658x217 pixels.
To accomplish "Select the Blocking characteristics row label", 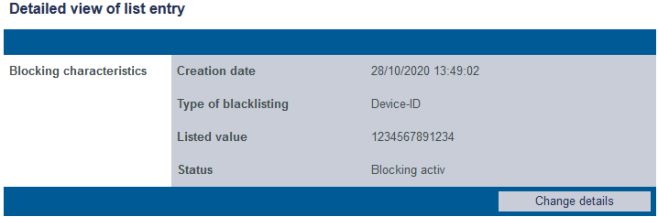I will point(78,71).
